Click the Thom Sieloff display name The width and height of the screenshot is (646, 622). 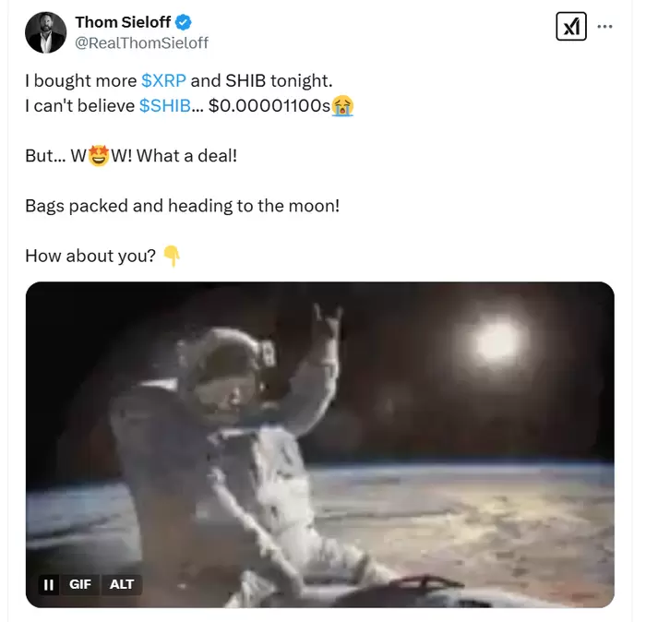(123, 22)
